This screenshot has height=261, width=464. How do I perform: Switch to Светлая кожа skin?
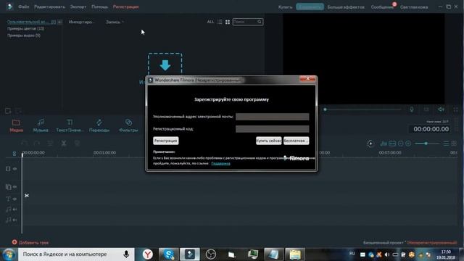click(414, 7)
